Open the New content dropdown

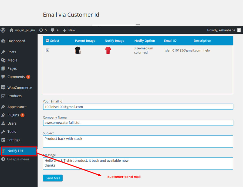tap(69, 30)
